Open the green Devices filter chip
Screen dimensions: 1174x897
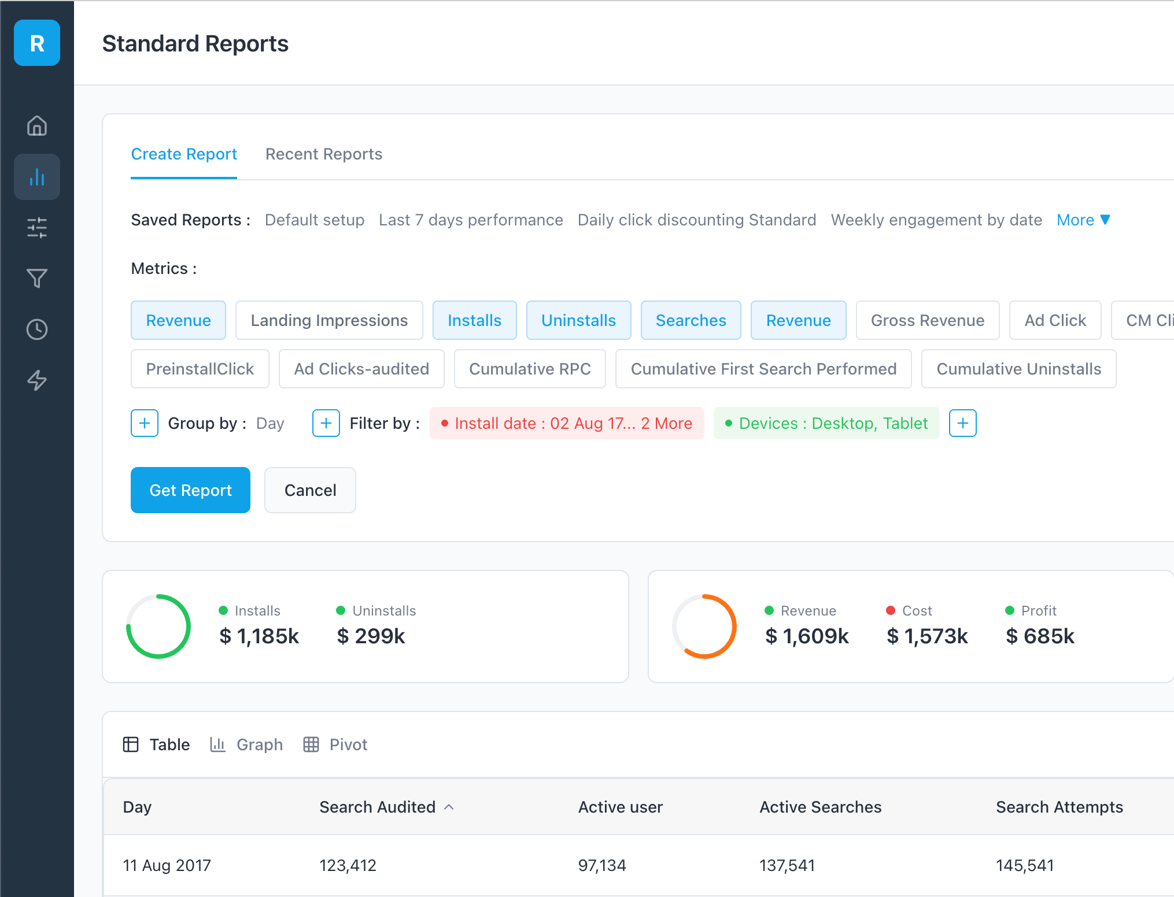pos(826,423)
